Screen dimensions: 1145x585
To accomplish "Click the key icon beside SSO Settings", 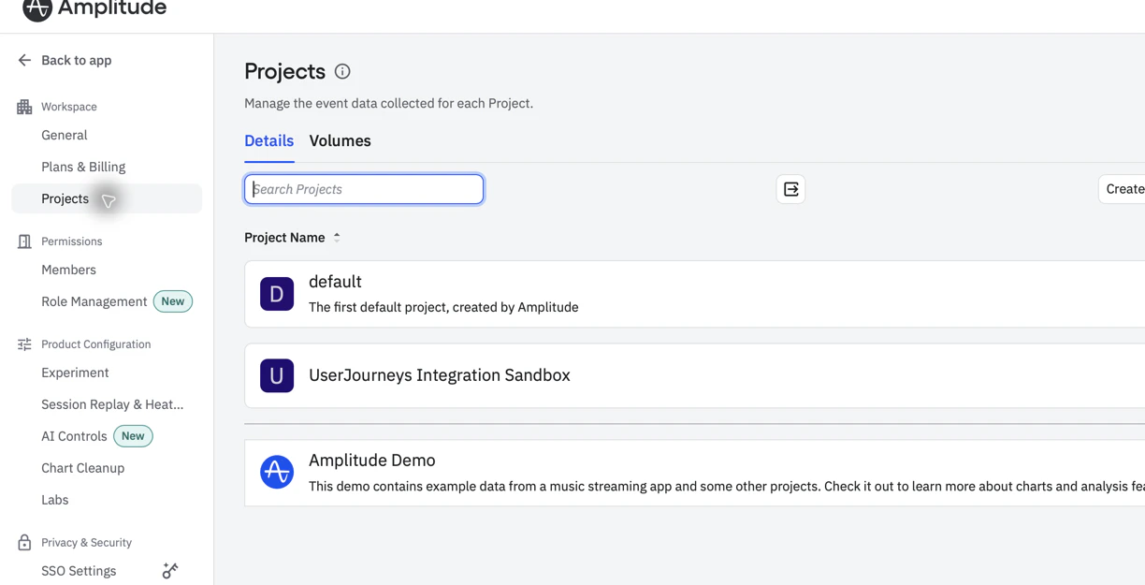I will pos(170,571).
